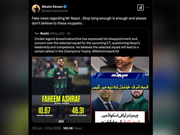Image resolution: width=180 pixels, height=135 pixels.
Task: Open the @MohsinnaqviC42 mention
Action: (106, 51)
